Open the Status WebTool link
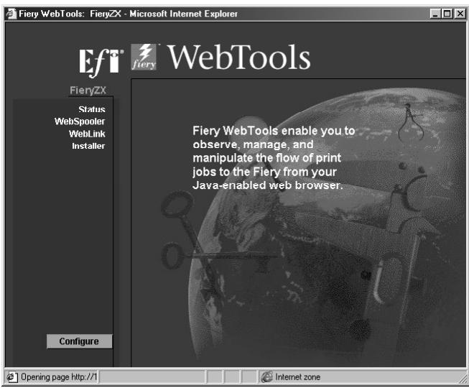Screen dimensions: 469x388 tap(92, 109)
